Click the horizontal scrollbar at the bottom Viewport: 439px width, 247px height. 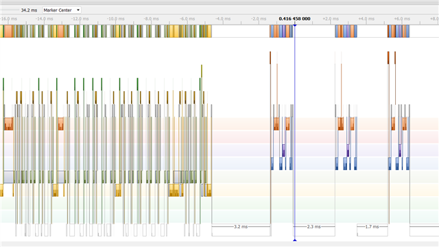219,244
